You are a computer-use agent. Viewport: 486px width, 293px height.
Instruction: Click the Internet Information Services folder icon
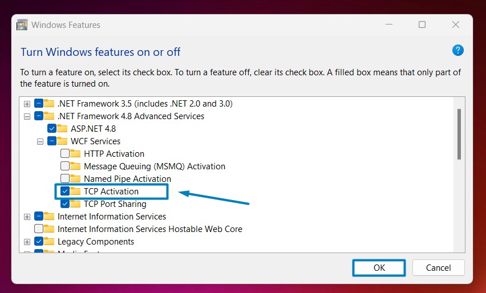pyautogui.click(x=49, y=216)
